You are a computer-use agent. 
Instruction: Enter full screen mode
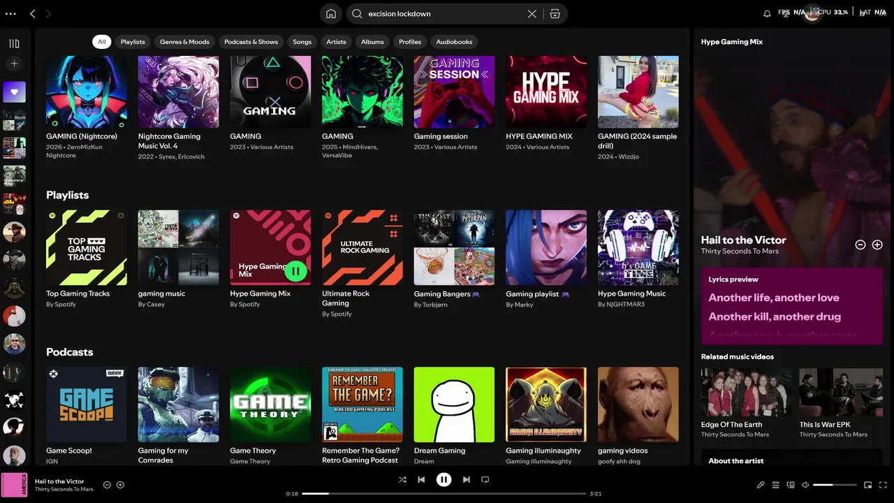(884, 485)
